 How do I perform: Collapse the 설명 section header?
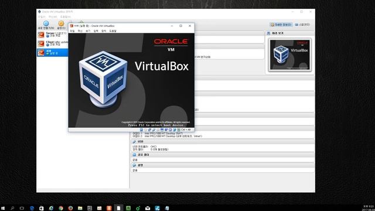(223, 165)
